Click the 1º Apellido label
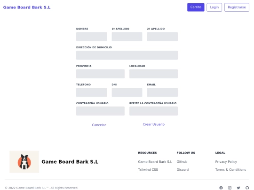Viewport: 254px width, 190px height. point(120,29)
